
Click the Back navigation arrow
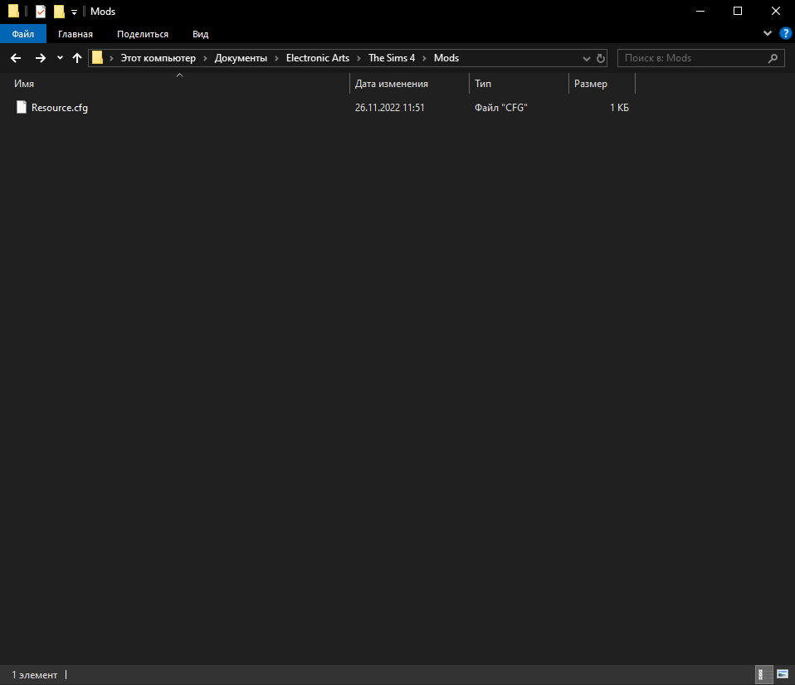tap(16, 58)
